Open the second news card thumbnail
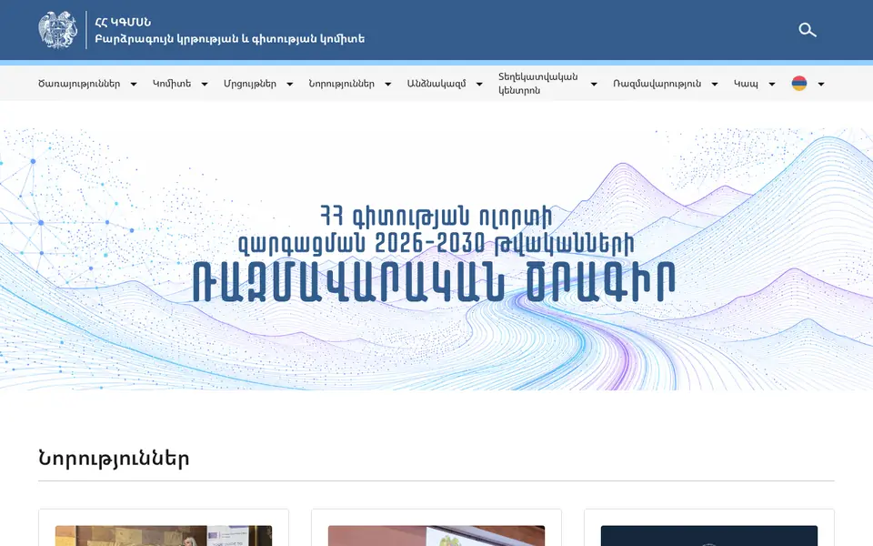The image size is (873, 546). [436, 535]
